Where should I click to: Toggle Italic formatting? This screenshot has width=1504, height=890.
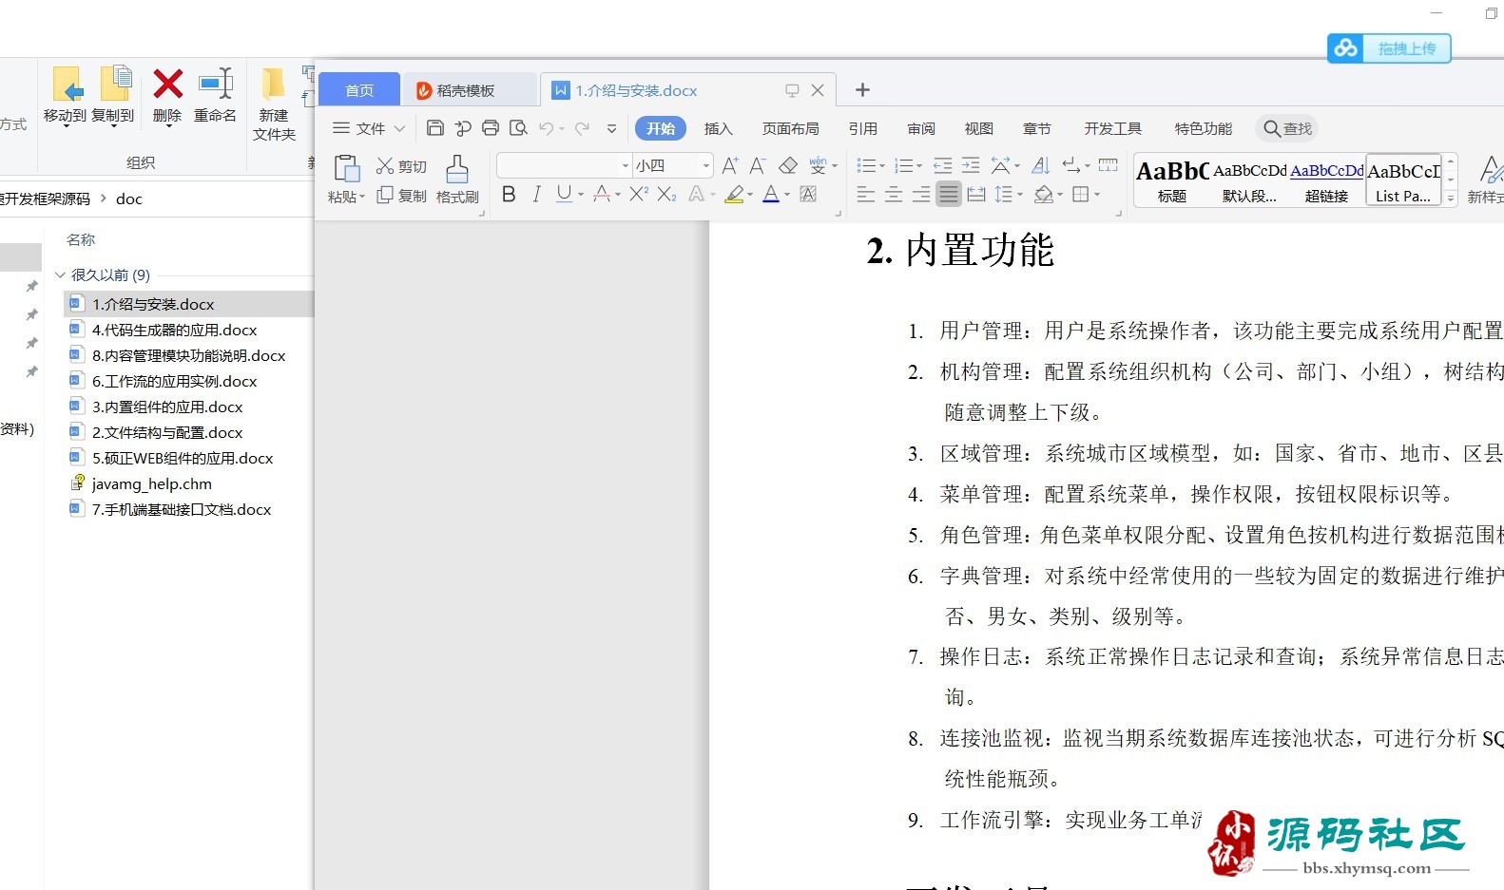[x=536, y=194]
